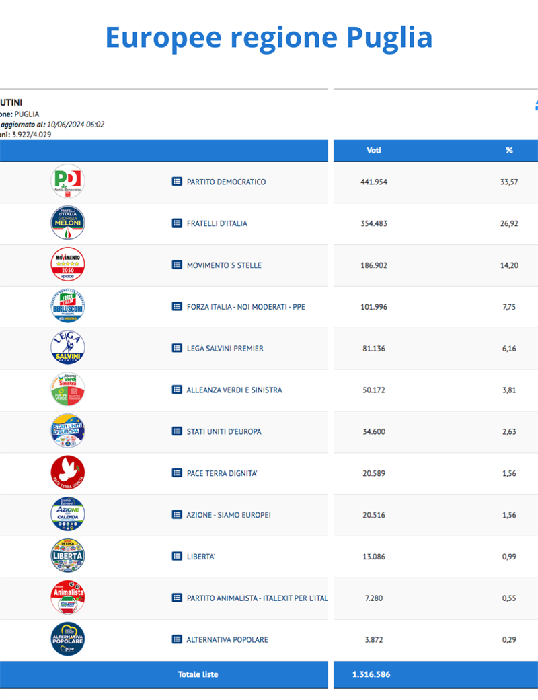This screenshot has height=700, width=538.
Task: Open list details icon for Pace Terra Dignità
Action: [177, 473]
